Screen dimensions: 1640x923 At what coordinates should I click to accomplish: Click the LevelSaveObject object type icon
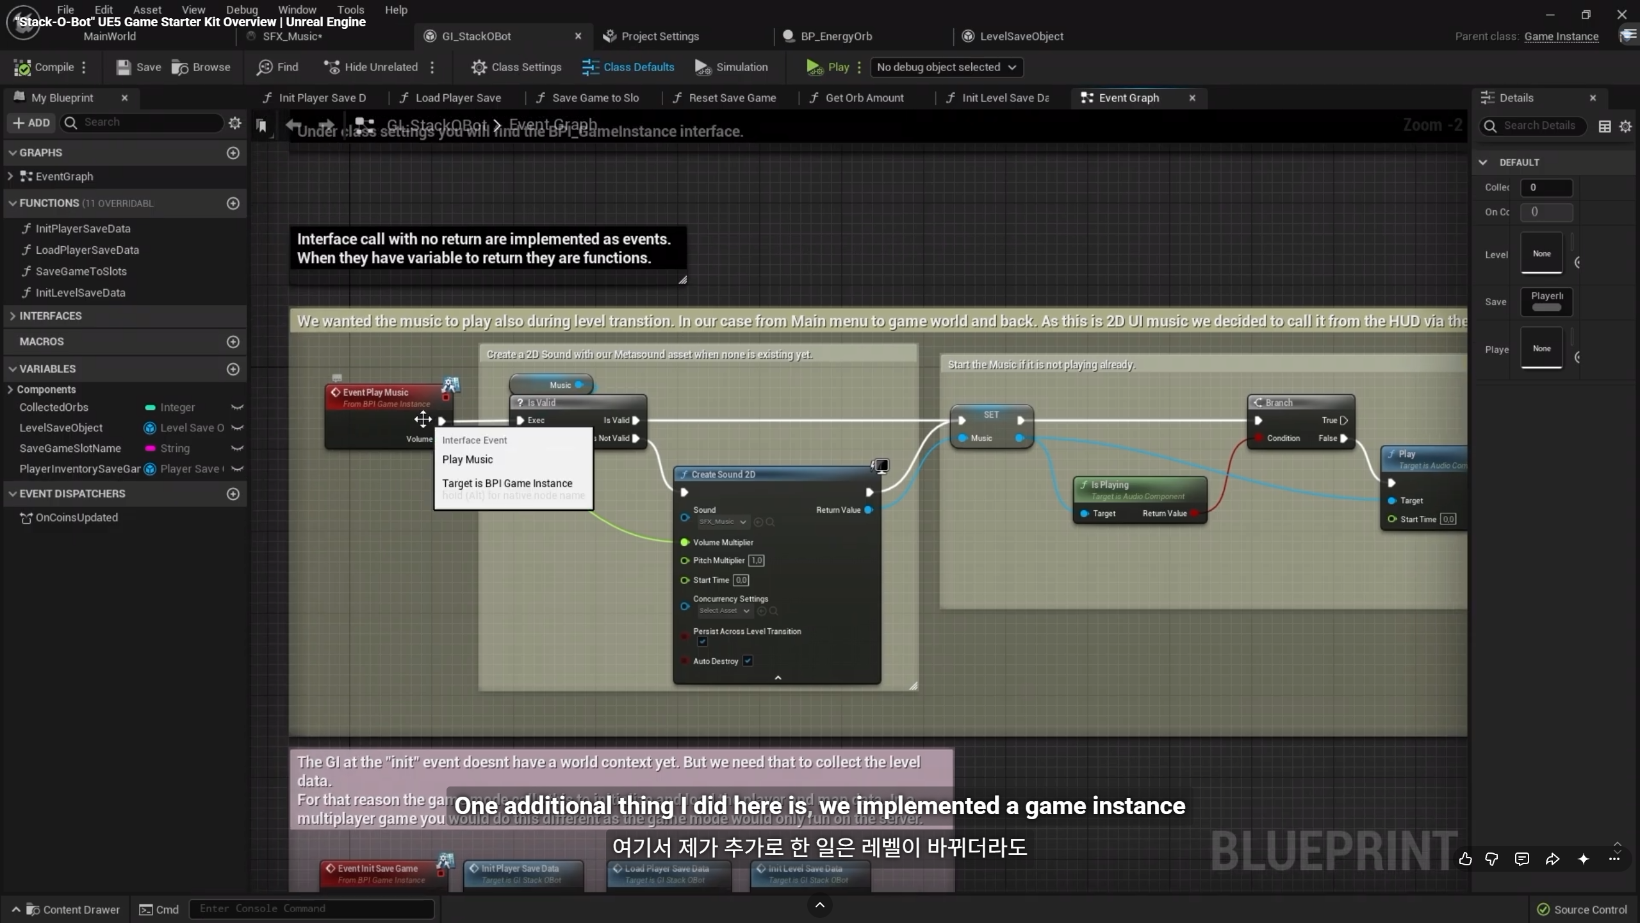coord(150,428)
